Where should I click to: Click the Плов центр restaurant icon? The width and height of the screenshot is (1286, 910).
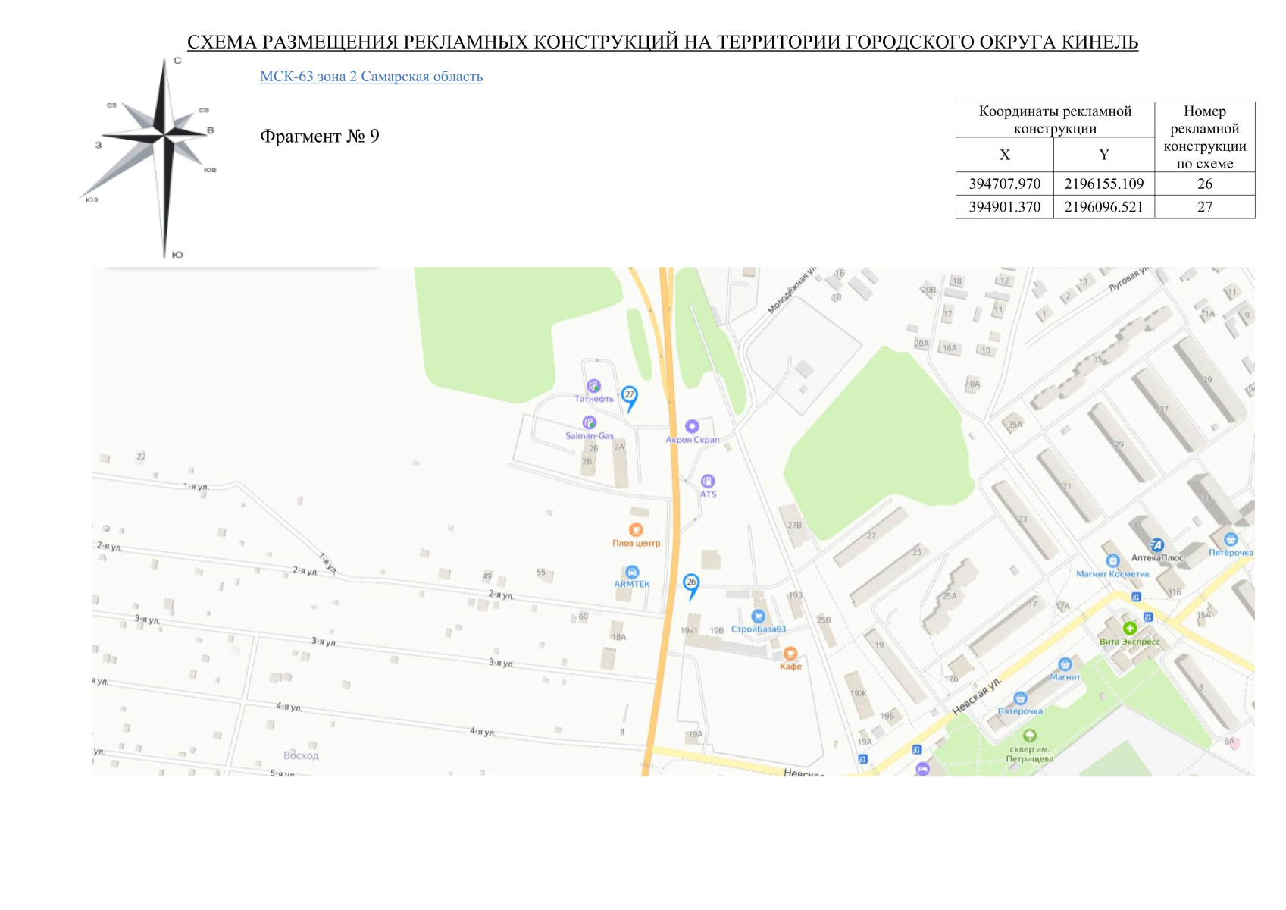pos(636,530)
